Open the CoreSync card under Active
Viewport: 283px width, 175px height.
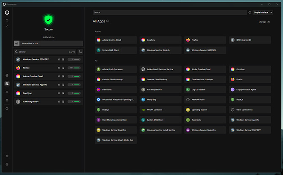pos(161,40)
